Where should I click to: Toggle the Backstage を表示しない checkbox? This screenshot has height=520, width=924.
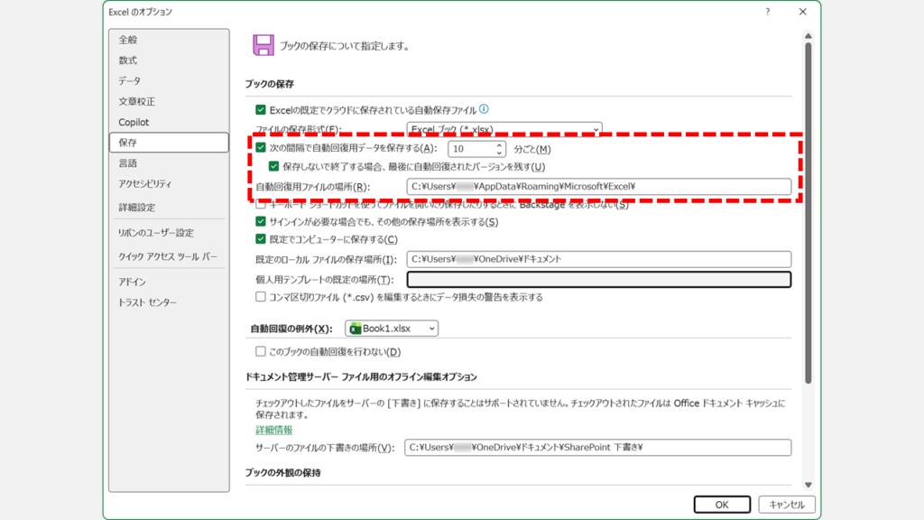click(261, 205)
